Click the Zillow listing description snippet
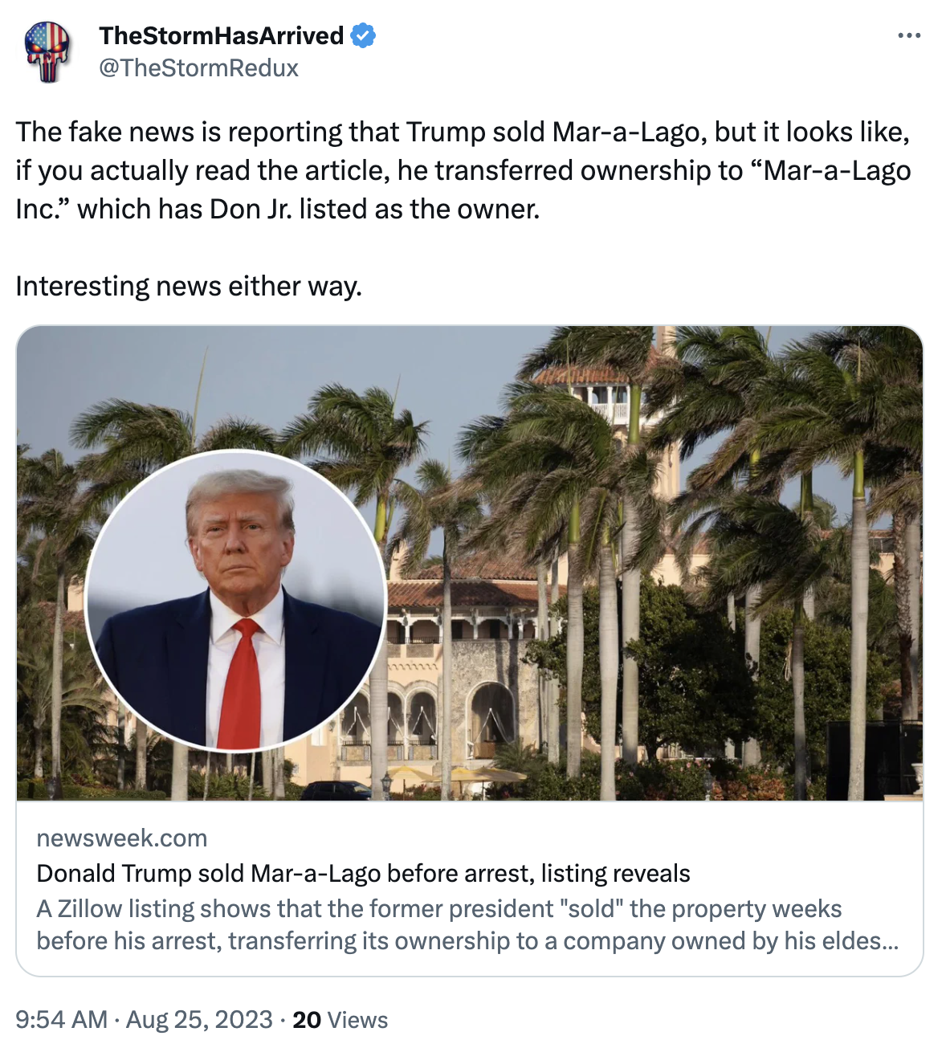946x1044 pixels. coord(467,925)
